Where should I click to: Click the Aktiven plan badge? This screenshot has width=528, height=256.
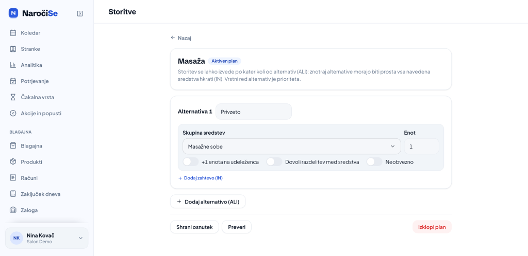(225, 61)
